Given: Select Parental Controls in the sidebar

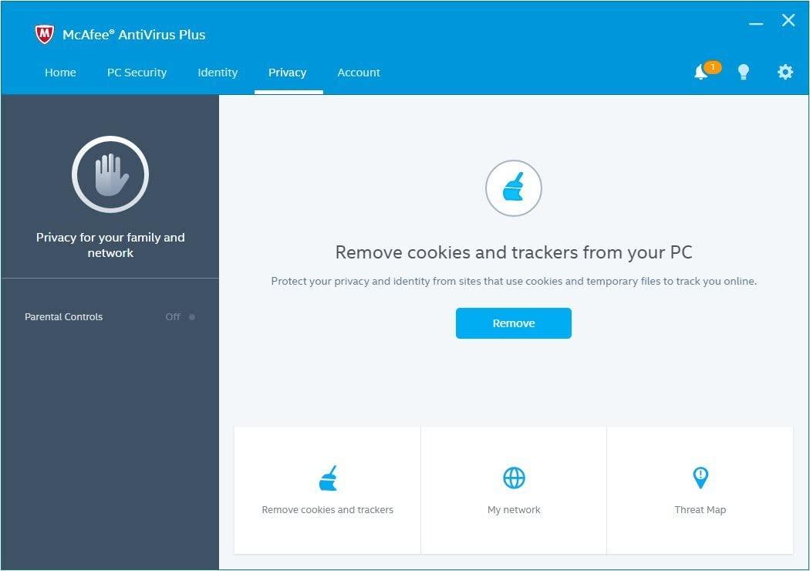Looking at the screenshot, I should [x=63, y=316].
